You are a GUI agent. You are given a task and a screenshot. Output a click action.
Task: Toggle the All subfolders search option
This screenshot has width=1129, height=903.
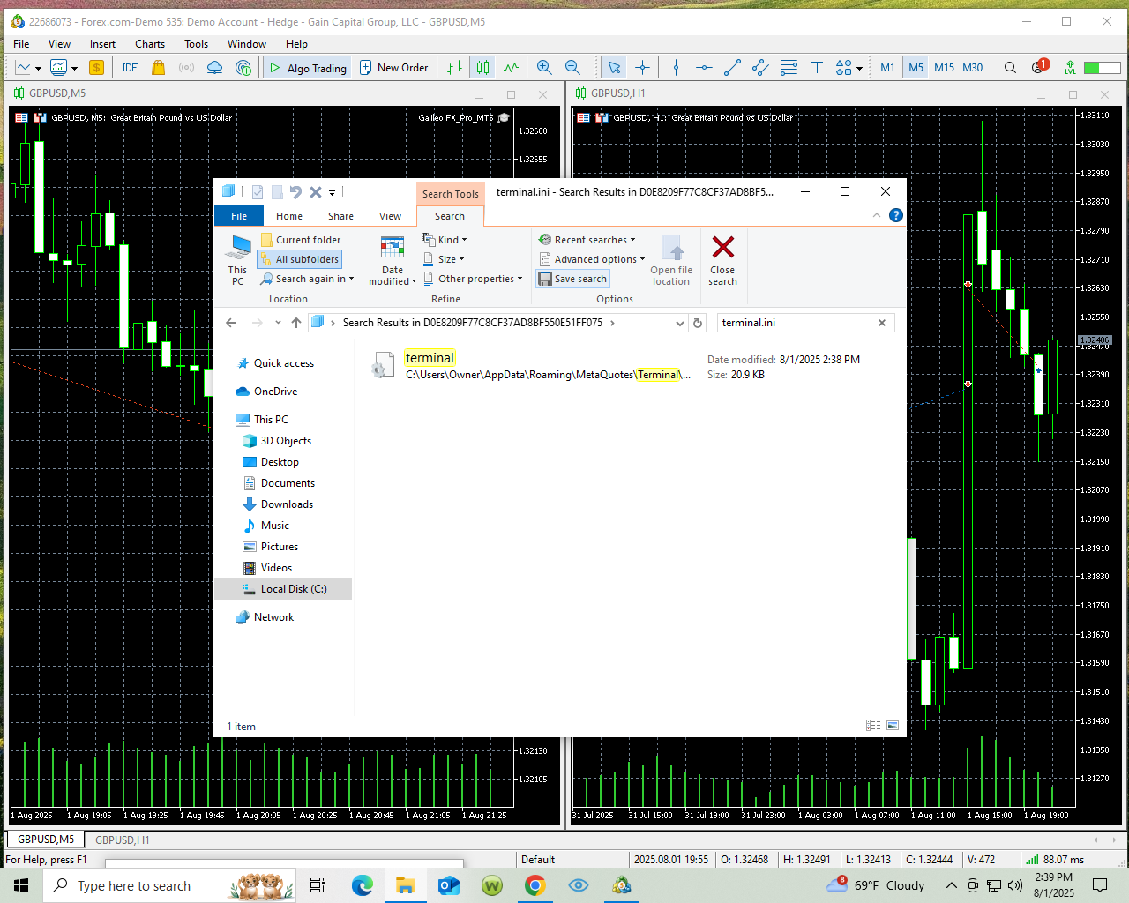pyautogui.click(x=299, y=259)
